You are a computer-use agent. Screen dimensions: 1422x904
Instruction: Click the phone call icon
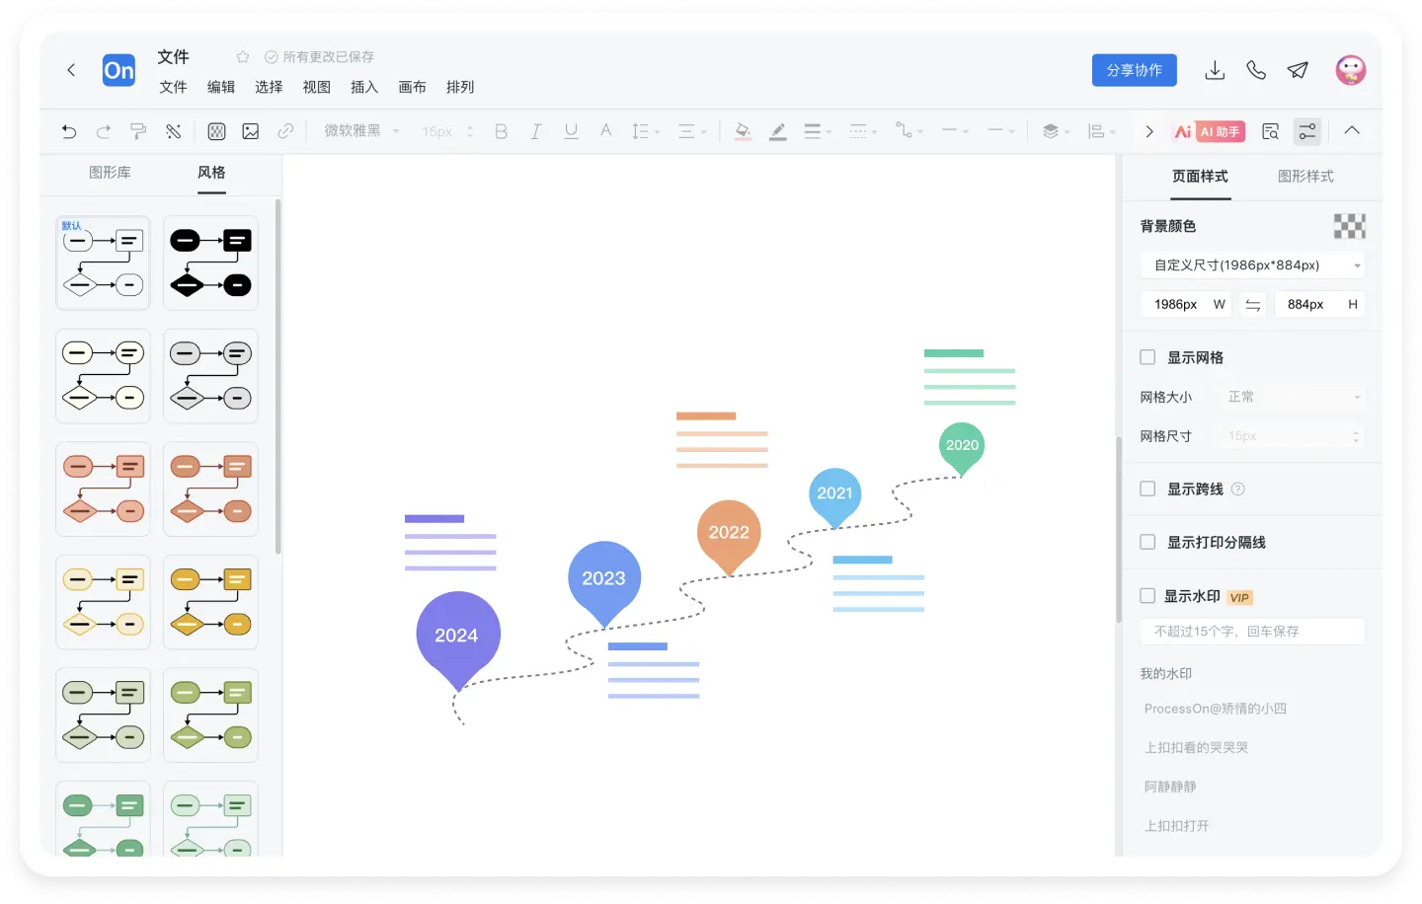click(1256, 70)
